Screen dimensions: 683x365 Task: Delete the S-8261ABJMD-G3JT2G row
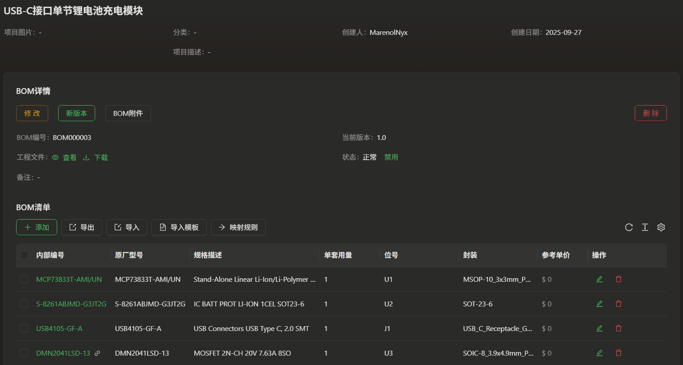tap(619, 304)
